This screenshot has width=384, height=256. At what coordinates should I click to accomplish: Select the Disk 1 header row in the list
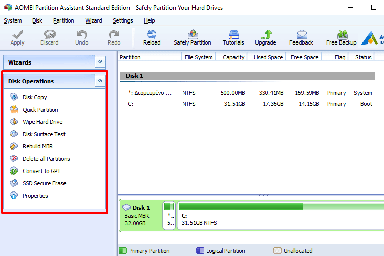coord(248,76)
